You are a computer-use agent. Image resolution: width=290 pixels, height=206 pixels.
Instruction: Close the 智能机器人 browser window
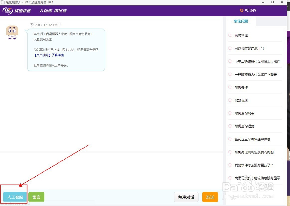click(x=282, y=2)
